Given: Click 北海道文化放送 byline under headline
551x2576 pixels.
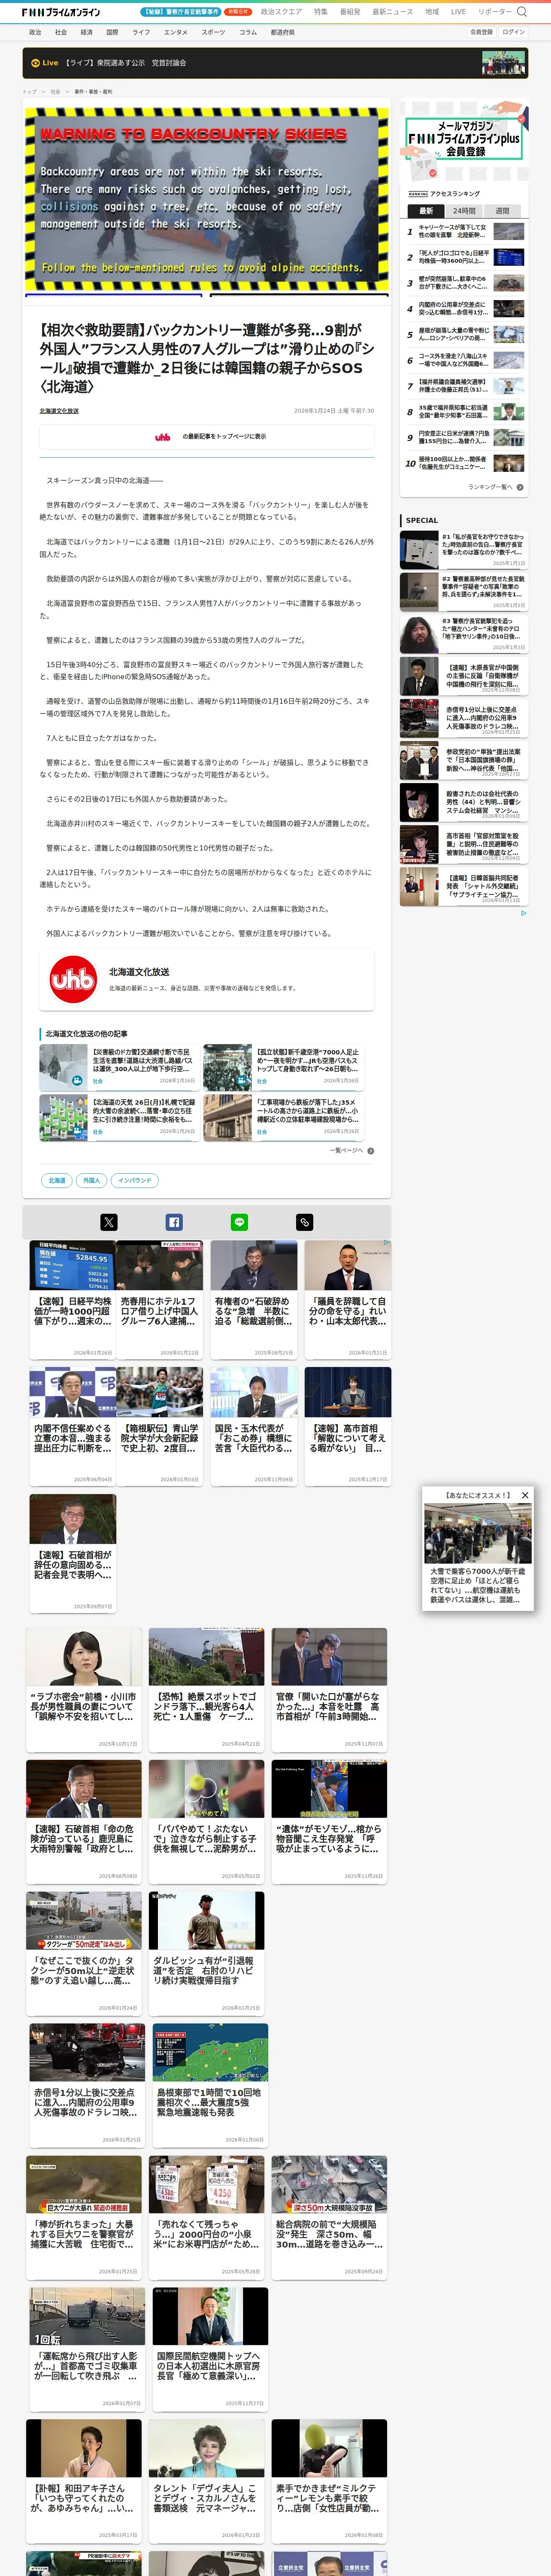Looking at the screenshot, I should [x=59, y=411].
